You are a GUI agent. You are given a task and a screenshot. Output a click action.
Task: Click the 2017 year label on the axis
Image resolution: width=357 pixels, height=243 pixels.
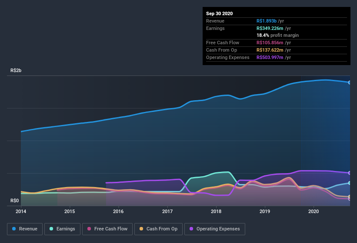point(167,211)
